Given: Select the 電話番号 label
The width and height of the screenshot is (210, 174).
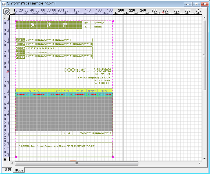Looking at the screenshot, I should (x=20, y=48).
